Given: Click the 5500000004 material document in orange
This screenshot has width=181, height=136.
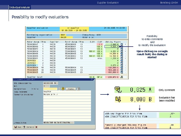Looking at the screenshot, I should [32, 68].
